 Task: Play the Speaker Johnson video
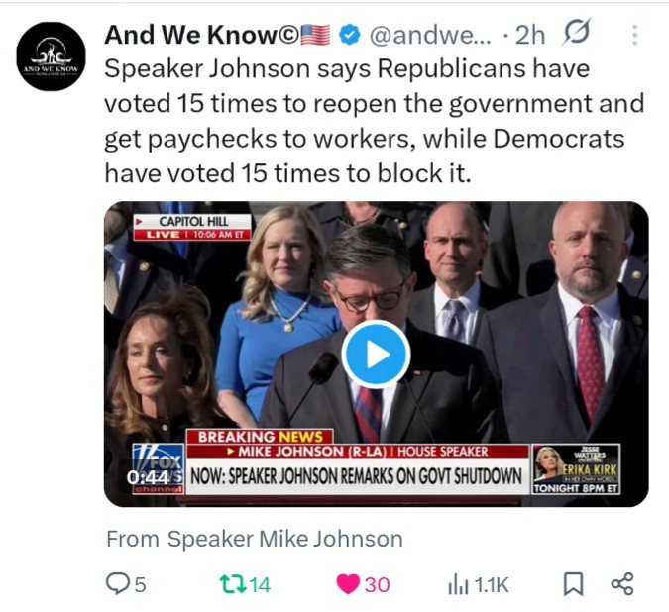click(x=376, y=355)
